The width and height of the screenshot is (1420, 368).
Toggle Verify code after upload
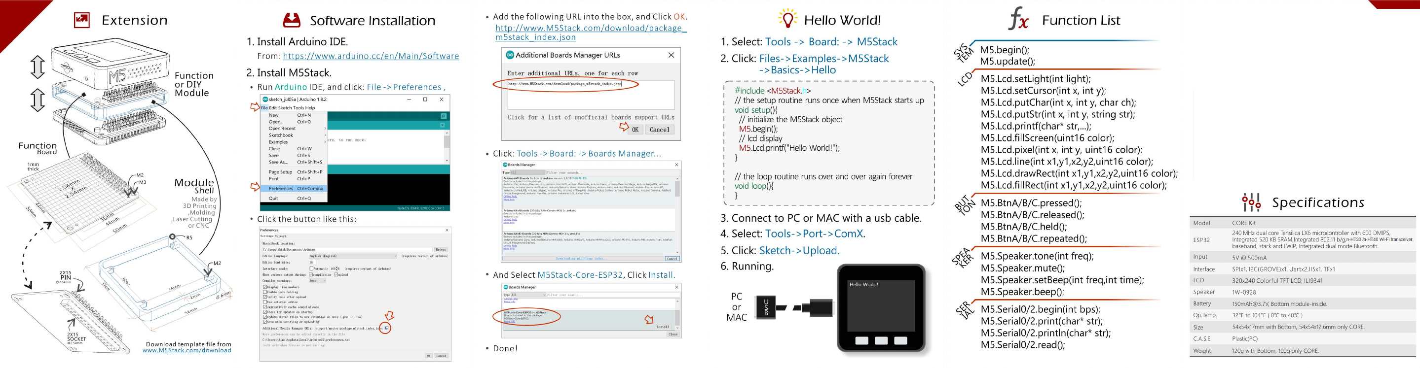click(264, 297)
